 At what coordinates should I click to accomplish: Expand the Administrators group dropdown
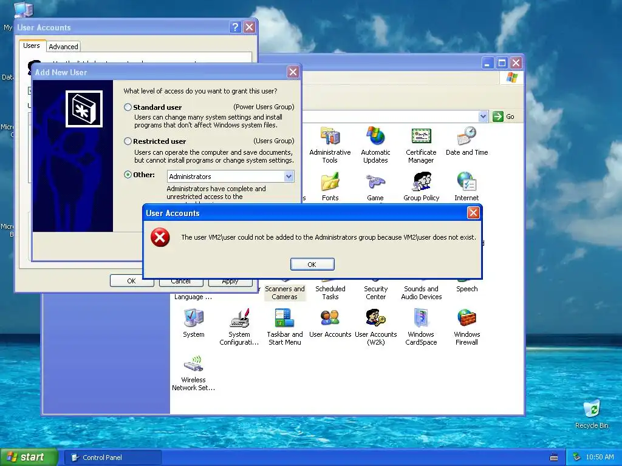tap(289, 177)
